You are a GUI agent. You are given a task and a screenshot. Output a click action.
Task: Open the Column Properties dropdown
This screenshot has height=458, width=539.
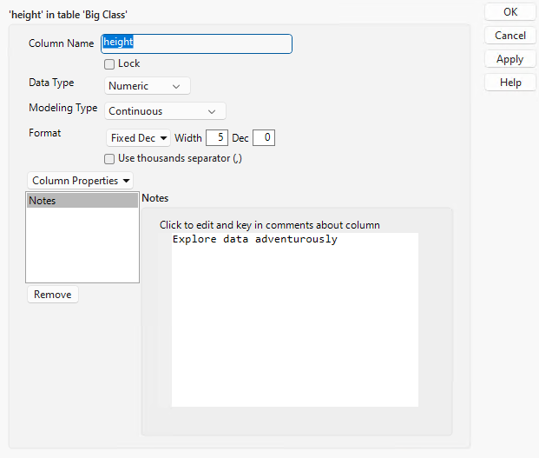(x=80, y=181)
